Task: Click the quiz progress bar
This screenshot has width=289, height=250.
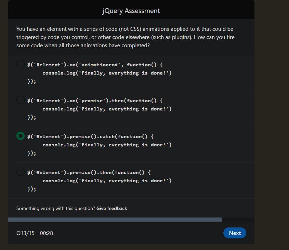Action: [131, 219]
